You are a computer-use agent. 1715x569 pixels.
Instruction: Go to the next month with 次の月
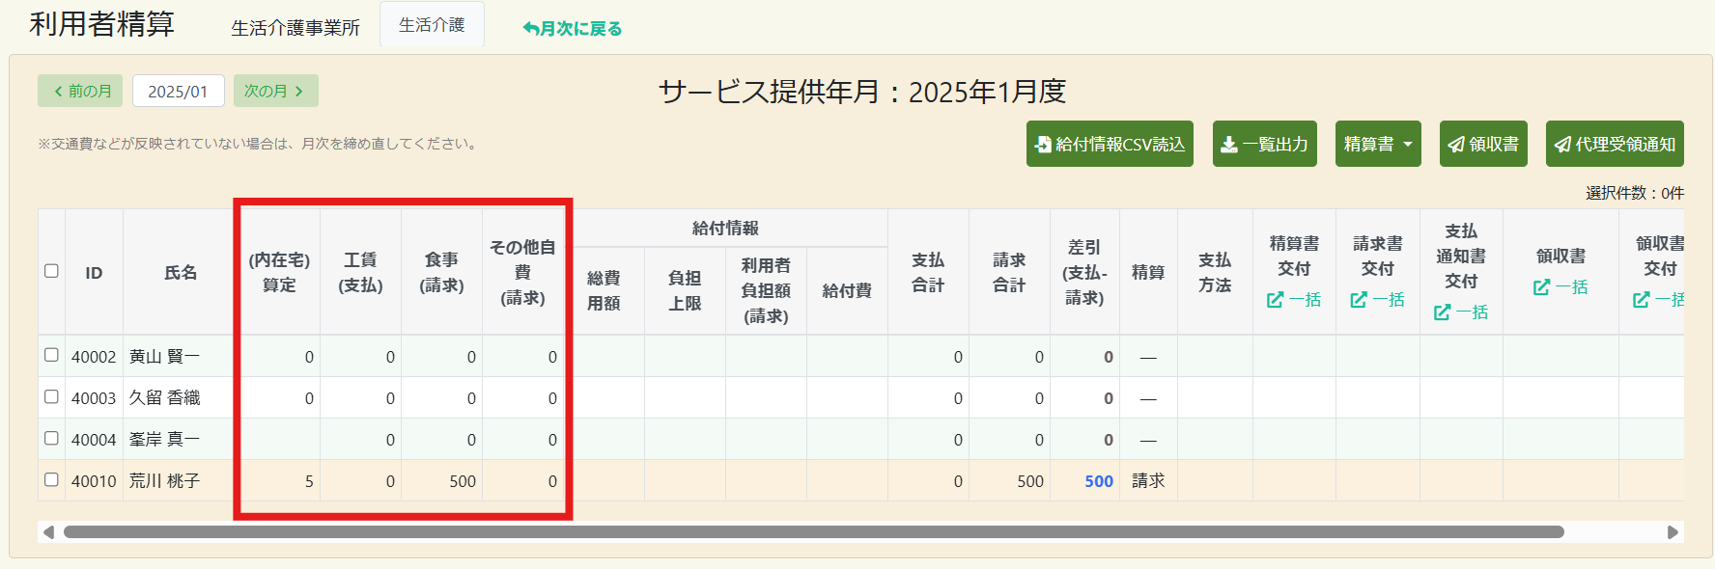pyautogui.click(x=275, y=91)
